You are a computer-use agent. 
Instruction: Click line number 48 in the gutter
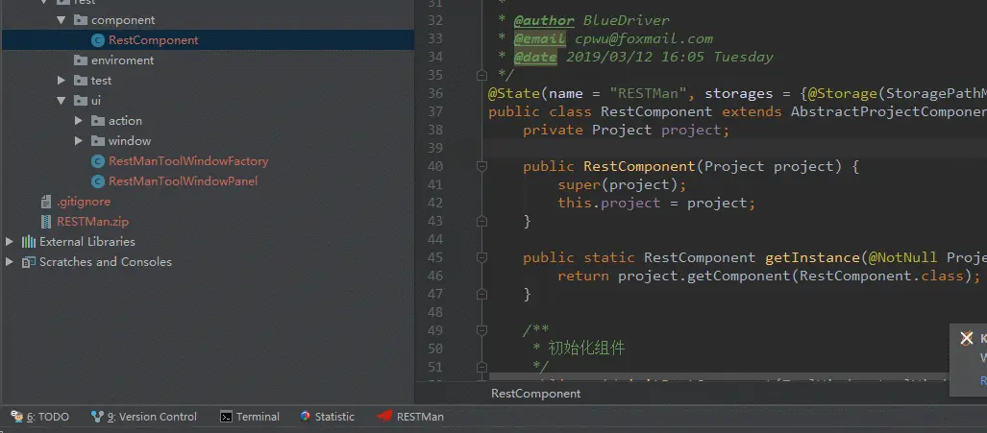pyautogui.click(x=435, y=312)
